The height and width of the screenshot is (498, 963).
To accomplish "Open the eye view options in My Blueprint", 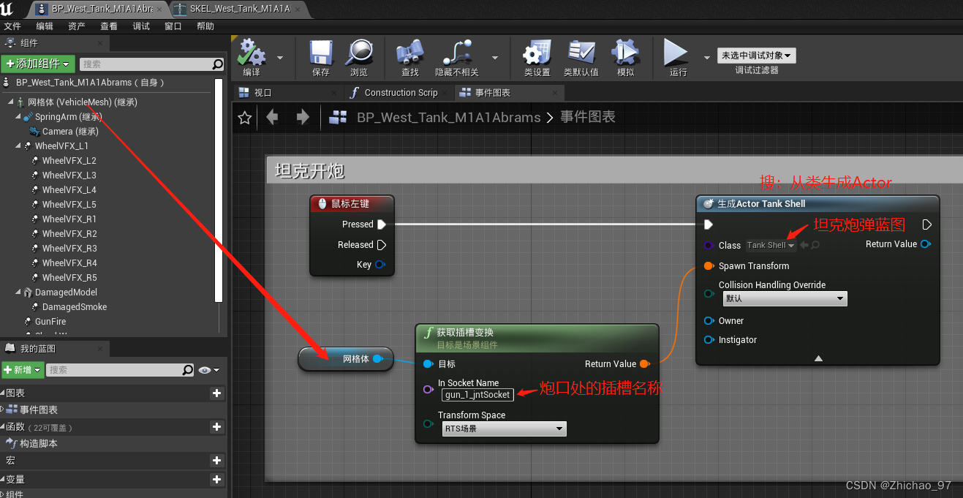I will click(209, 370).
